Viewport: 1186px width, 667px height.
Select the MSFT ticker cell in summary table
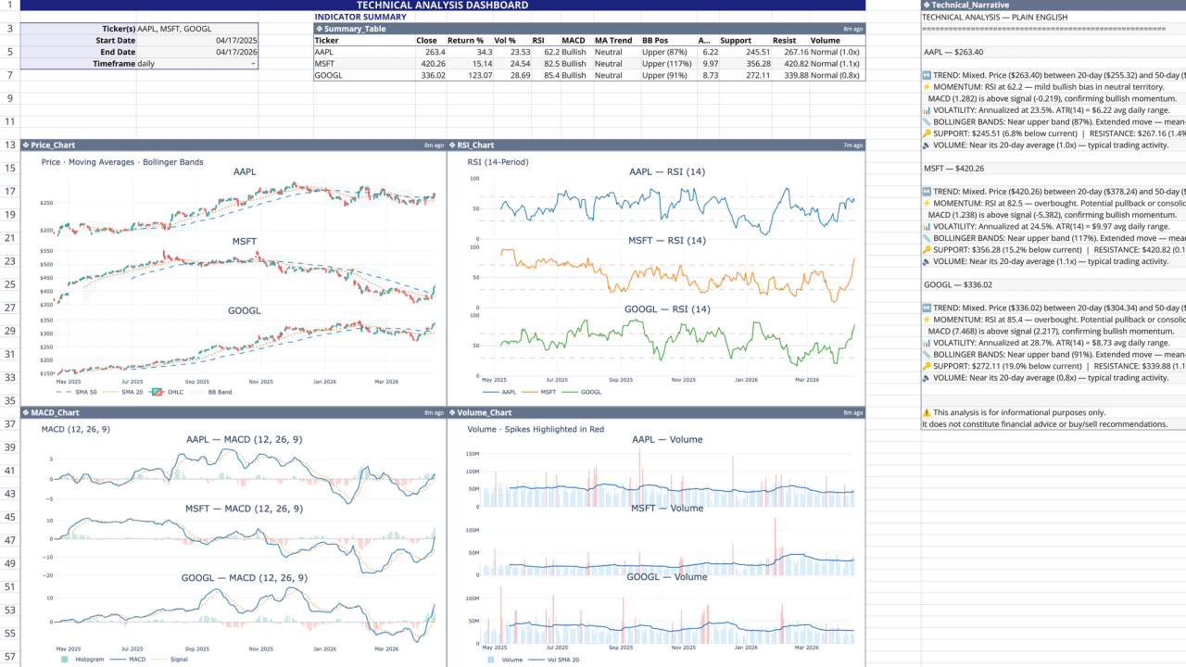364,64
